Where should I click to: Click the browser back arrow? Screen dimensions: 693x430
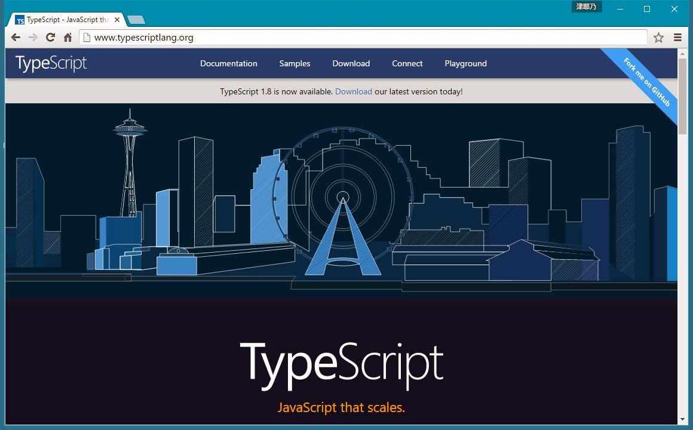pos(16,38)
